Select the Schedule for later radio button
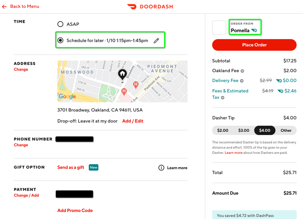This screenshot has width=303, height=219. [60, 41]
